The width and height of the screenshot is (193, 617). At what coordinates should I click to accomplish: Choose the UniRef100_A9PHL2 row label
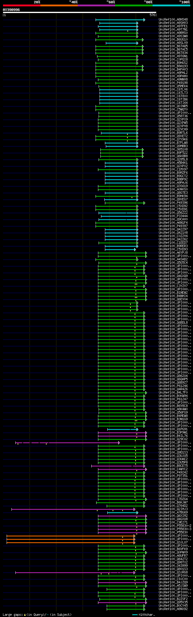173,73
